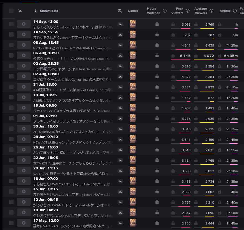The height and width of the screenshot is (230, 244).
Task: Open Airtime info icon
Action: pyautogui.click(x=235, y=11)
